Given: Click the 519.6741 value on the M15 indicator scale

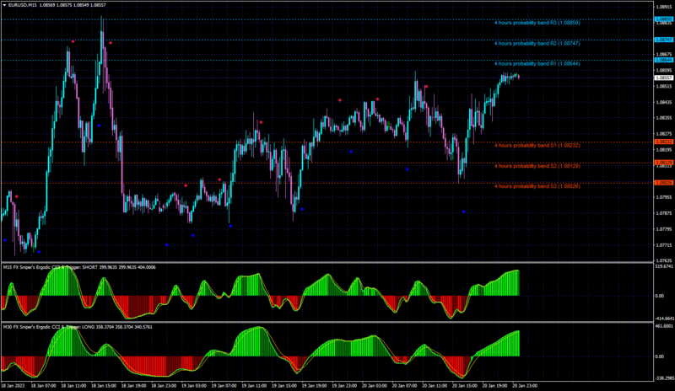Looking at the screenshot, I should pos(664,266).
